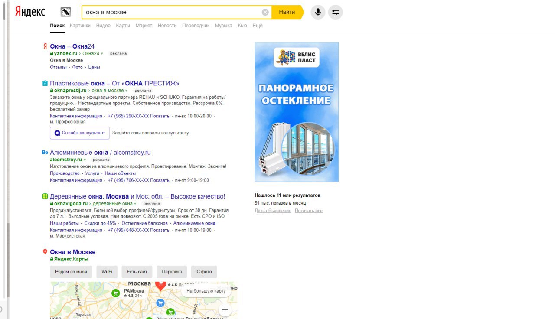Click blue cart marker on the map
This screenshot has height=319, width=555.
[160, 303]
